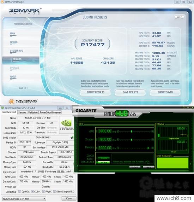The image size is (194, 202).
Task: Switch to the Sensors tab in GPU-Z
Action: pyautogui.click(x=22, y=112)
